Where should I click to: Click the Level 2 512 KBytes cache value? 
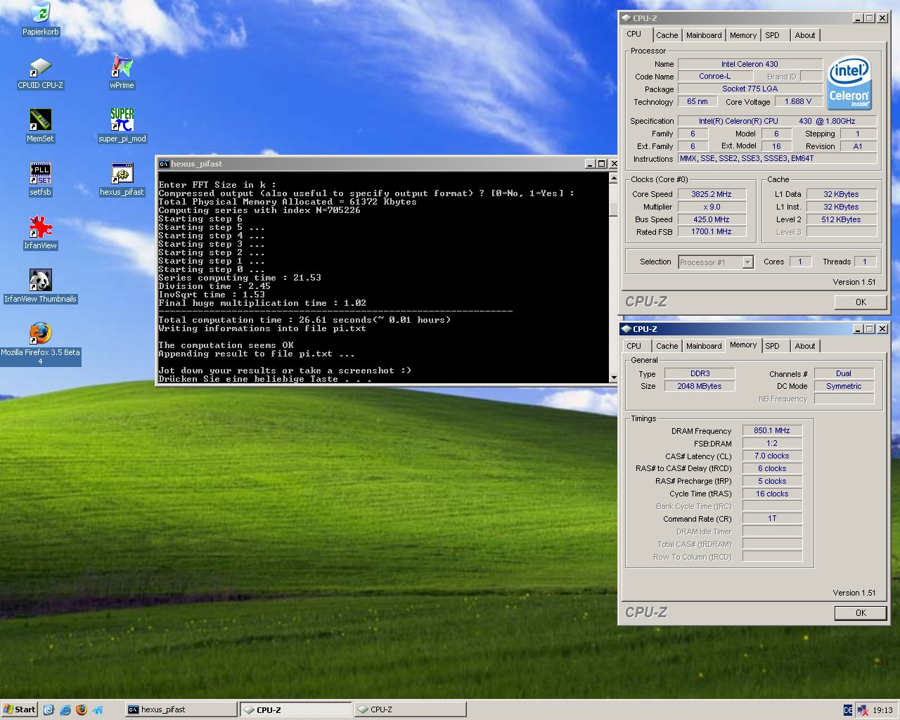841,219
